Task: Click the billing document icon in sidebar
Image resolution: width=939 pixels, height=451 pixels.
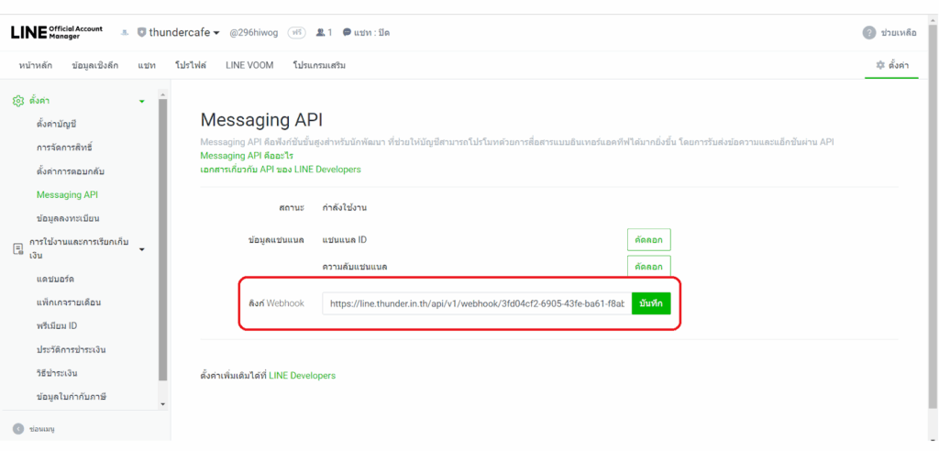Action: 18,248
